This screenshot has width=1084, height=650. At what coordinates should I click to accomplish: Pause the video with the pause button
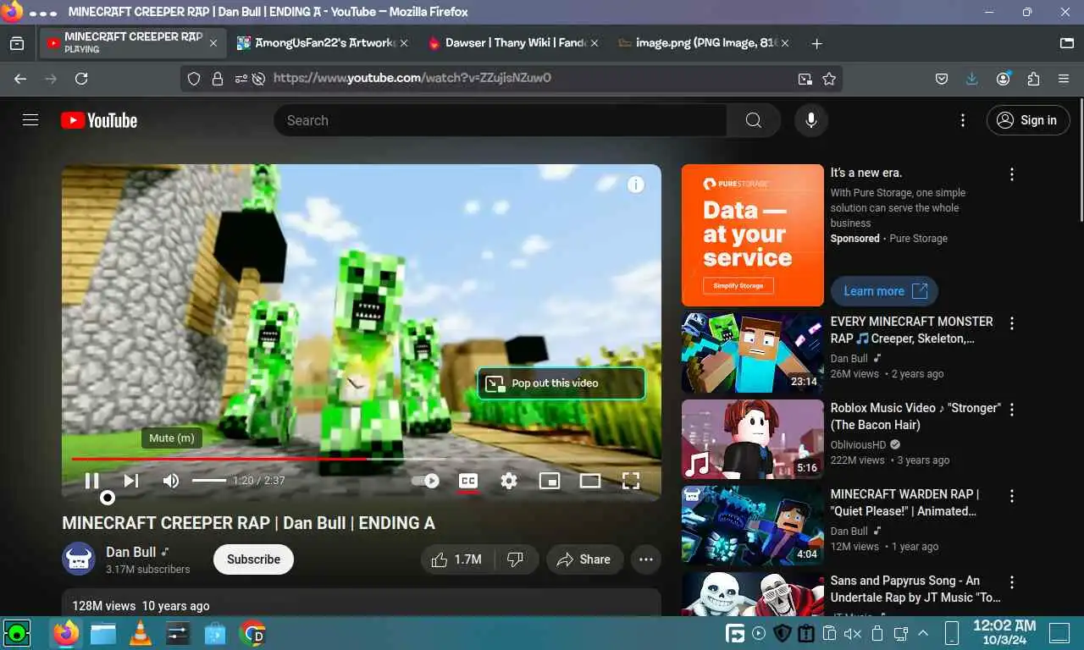point(91,481)
